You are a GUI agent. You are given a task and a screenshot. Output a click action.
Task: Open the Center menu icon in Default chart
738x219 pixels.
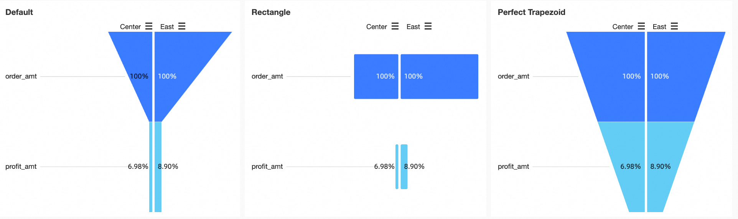pyautogui.click(x=149, y=26)
